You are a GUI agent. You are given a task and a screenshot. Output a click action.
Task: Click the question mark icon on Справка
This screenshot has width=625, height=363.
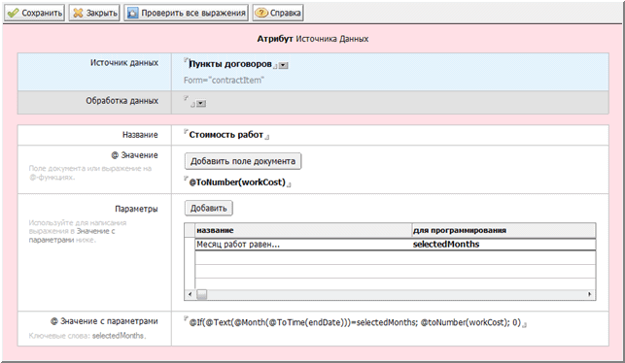261,14
